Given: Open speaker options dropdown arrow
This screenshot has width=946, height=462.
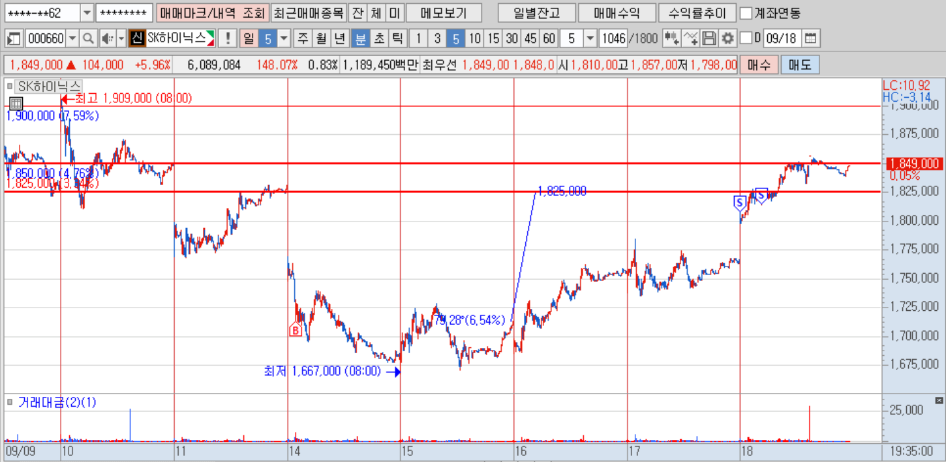Looking at the screenshot, I should point(121,38).
